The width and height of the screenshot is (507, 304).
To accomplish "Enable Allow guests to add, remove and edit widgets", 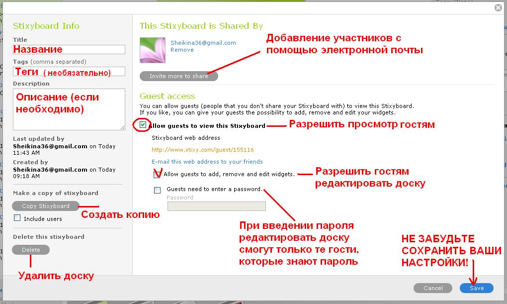I will click(157, 175).
